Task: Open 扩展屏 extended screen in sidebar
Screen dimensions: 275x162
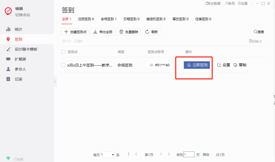Action: coord(8,59)
